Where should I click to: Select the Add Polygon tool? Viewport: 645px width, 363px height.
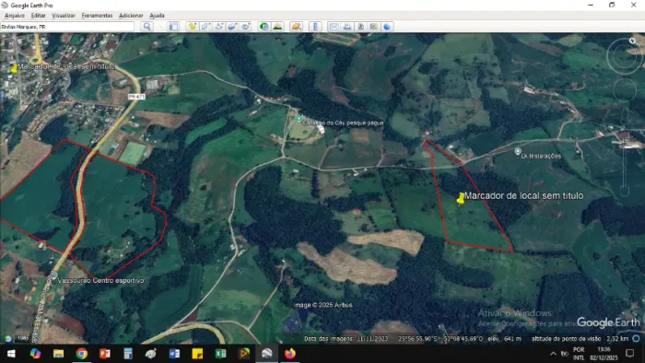(x=205, y=27)
